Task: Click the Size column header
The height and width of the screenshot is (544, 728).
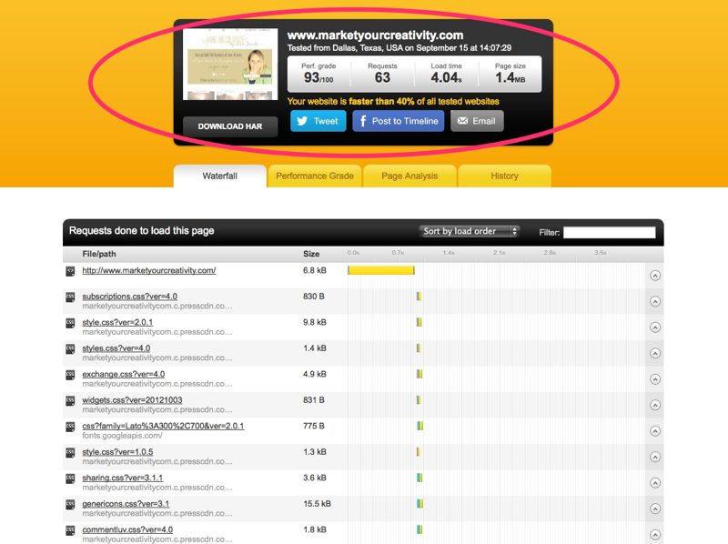Action: (x=311, y=254)
